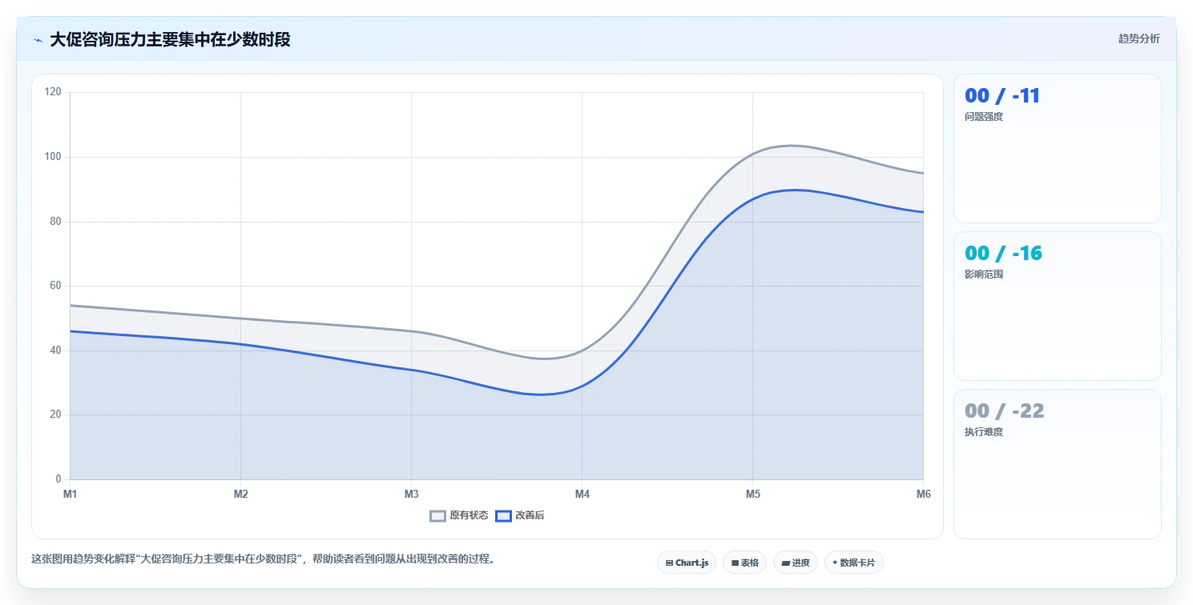
Task: Toggle the 原有状态 legend series
Action: 459,516
